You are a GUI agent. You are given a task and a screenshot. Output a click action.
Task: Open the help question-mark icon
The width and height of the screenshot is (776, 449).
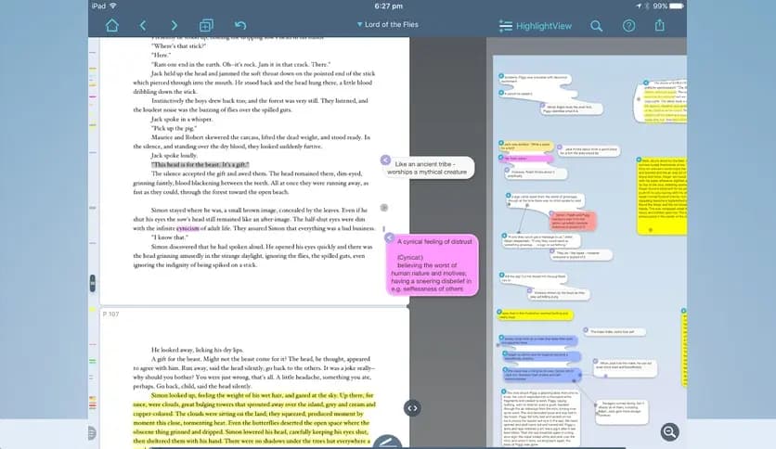[628, 26]
